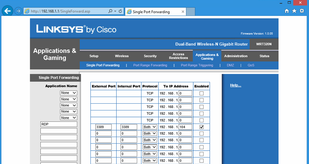This screenshot has width=309, height=164.
Task: Go back with the browser Back arrow
Action: (8, 11)
